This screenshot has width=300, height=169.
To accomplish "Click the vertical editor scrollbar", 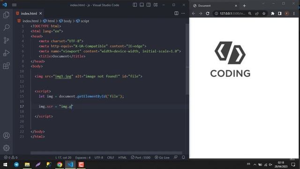I will pos(187,60).
